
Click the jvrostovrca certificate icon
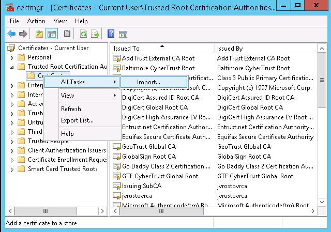click(117, 196)
